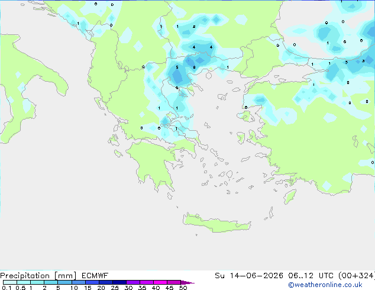This screenshot has height=290, width=375.
Task: Click the island of Crete on the map
Action: 216,223
